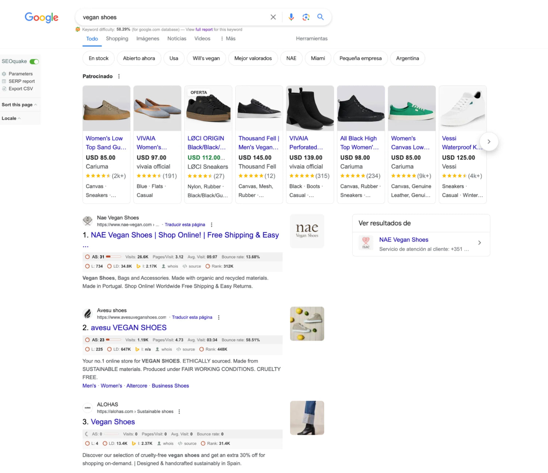The width and height of the screenshot is (548, 473).
Task: Open Google Lens image search
Action: (x=306, y=17)
